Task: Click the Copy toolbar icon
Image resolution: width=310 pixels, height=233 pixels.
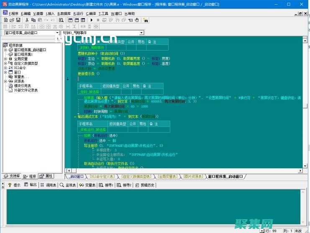Action: tap(33, 20)
